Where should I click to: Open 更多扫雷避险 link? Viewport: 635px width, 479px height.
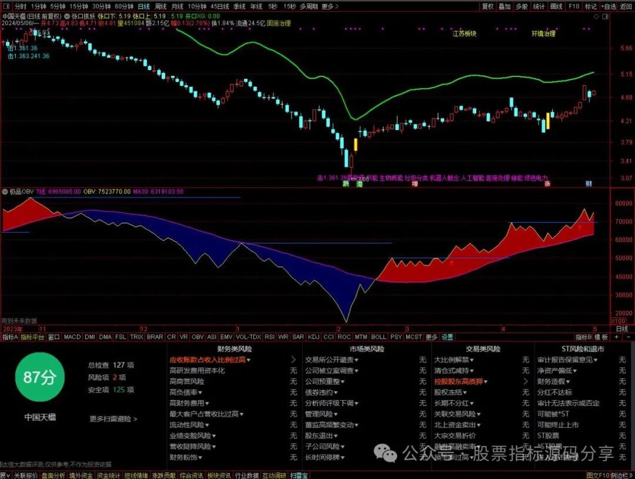(x=113, y=419)
